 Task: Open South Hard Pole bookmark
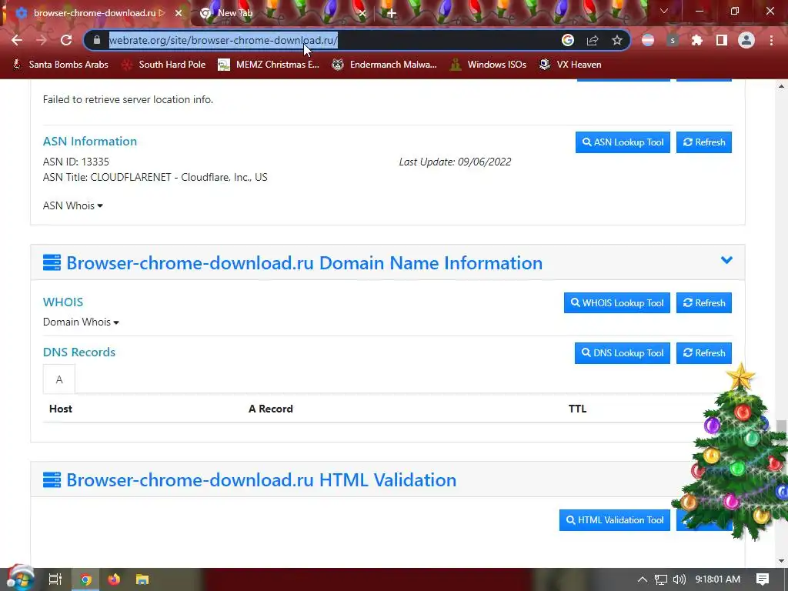(x=165, y=65)
